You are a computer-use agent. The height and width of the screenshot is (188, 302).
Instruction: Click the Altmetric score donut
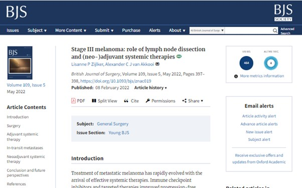(x=271, y=63)
